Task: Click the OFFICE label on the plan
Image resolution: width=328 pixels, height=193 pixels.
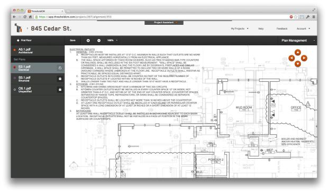Action: 296,108
